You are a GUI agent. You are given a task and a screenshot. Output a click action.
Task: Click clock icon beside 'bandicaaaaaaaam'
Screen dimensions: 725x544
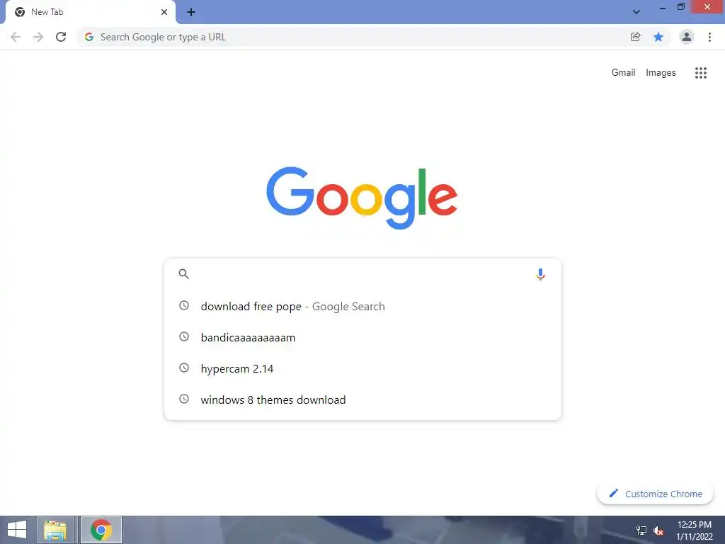[184, 336]
